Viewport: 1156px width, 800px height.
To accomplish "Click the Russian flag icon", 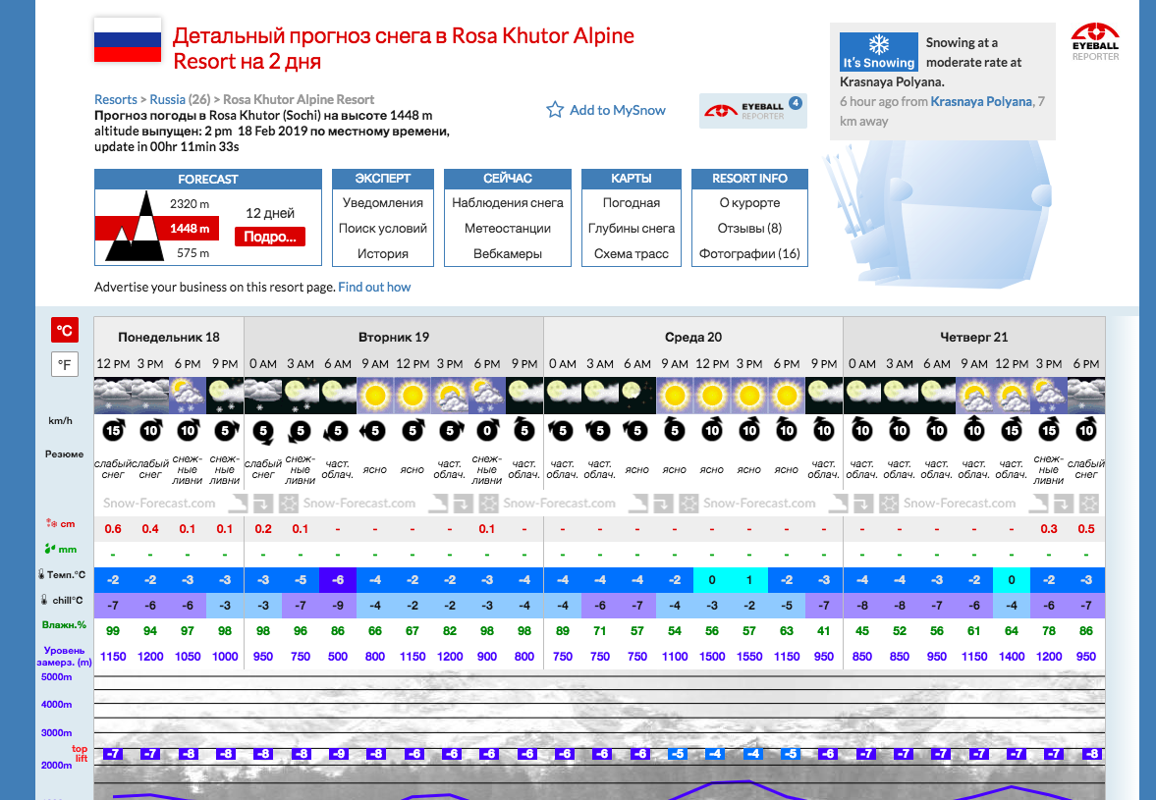I will pyautogui.click(x=128, y=39).
